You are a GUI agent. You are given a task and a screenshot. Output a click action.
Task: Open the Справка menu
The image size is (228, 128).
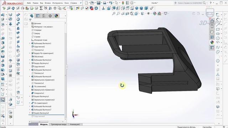(x=74, y=3)
